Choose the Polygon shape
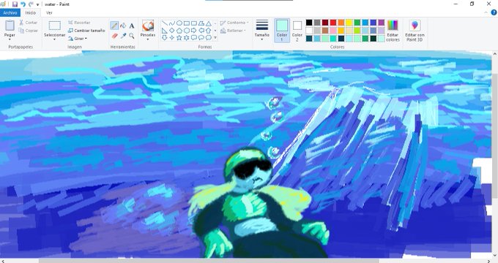 (x=201, y=23)
